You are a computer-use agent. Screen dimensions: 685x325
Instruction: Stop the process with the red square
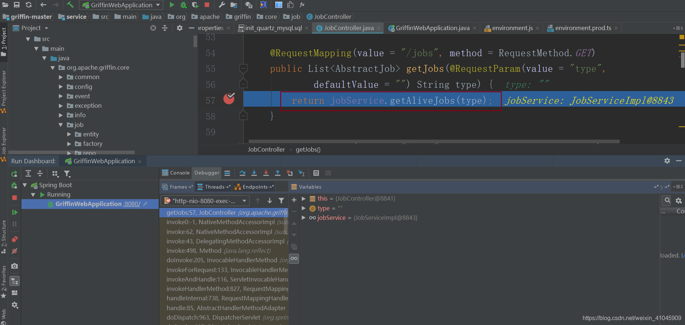tap(207, 5)
